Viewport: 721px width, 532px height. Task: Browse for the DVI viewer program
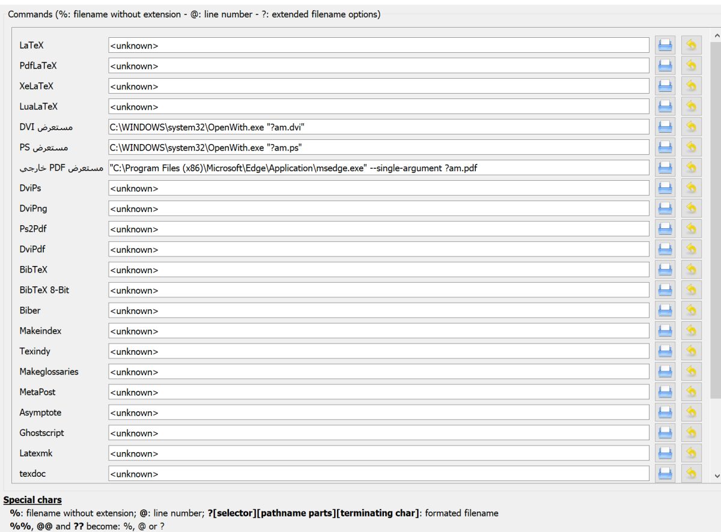(x=665, y=127)
